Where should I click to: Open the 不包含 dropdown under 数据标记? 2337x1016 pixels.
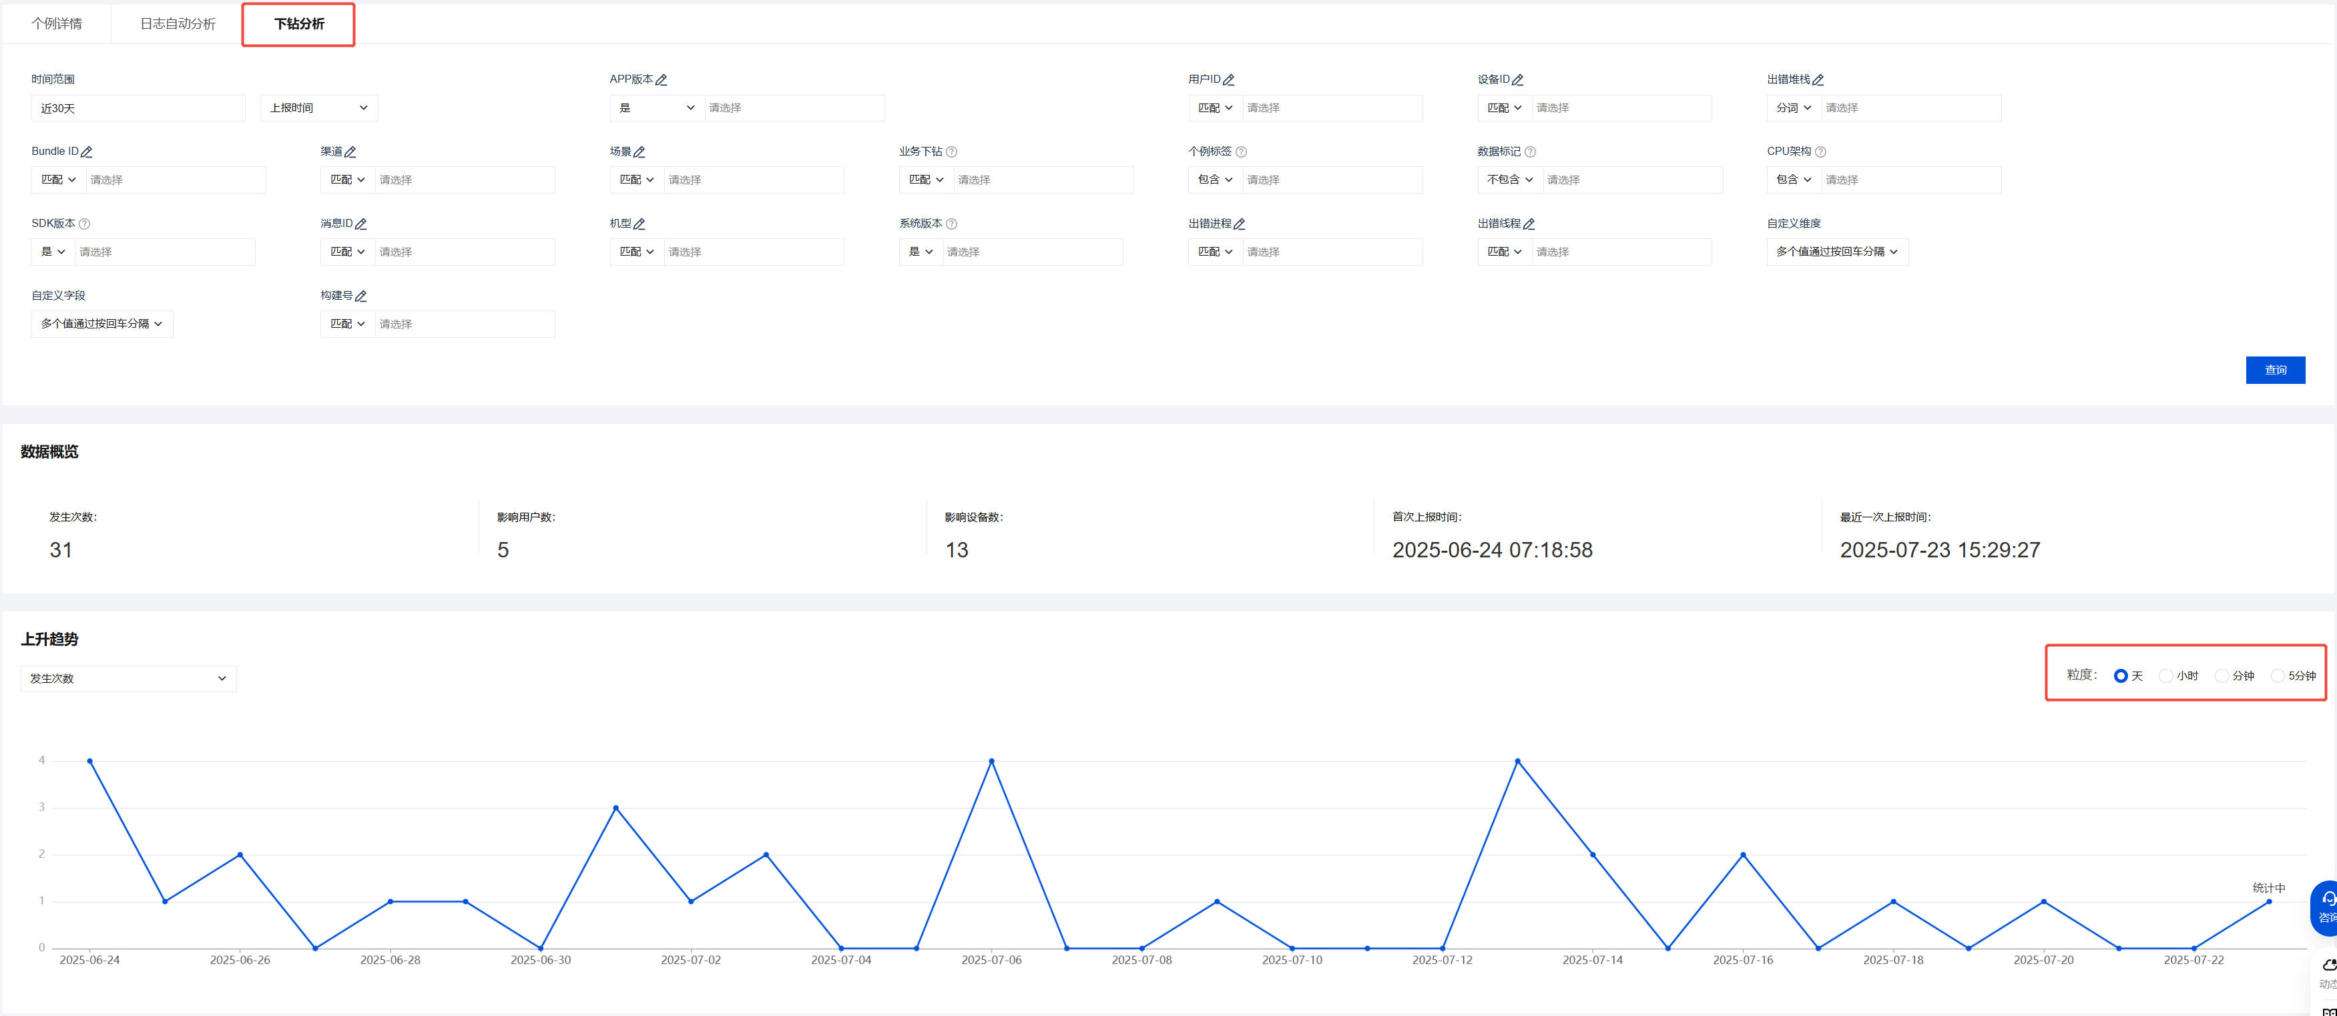point(1509,180)
